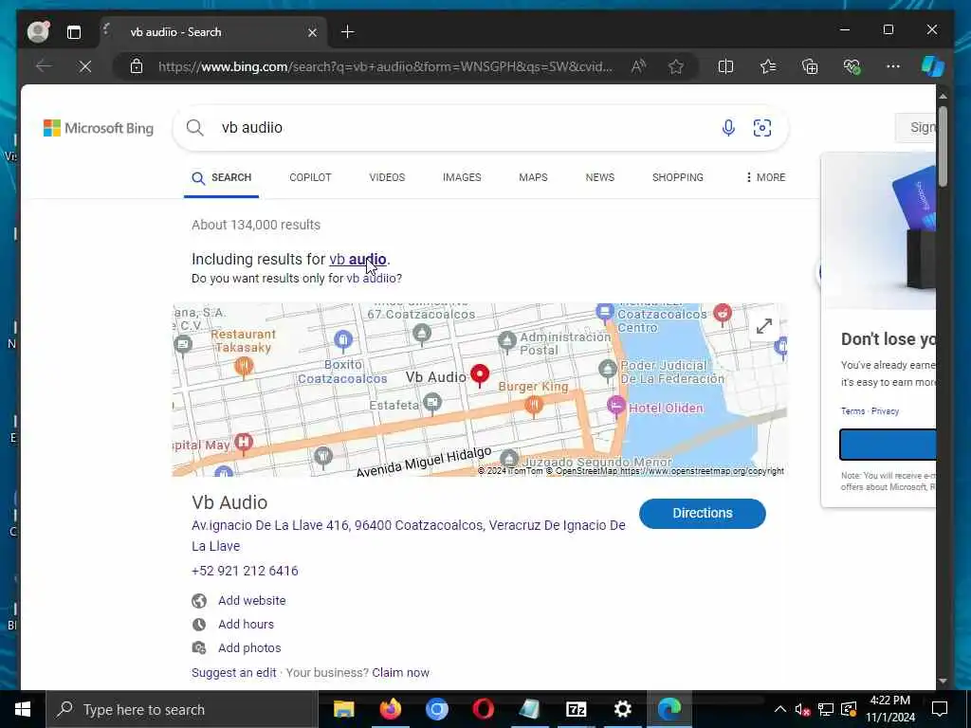Image resolution: width=971 pixels, height=728 pixels.
Task: Add this page to favorites
Action: coord(675,66)
